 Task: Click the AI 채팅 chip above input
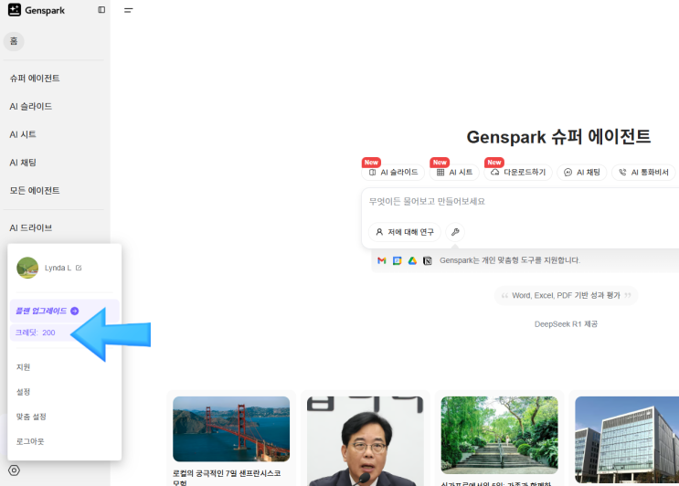pyautogui.click(x=582, y=173)
